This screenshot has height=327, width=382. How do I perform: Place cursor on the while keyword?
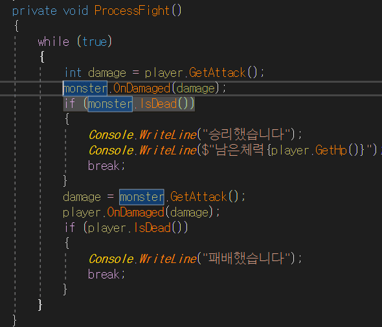[54, 41]
